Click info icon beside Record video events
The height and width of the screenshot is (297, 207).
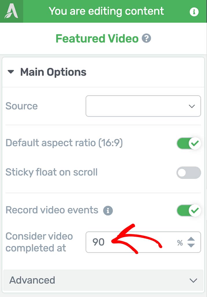click(108, 211)
